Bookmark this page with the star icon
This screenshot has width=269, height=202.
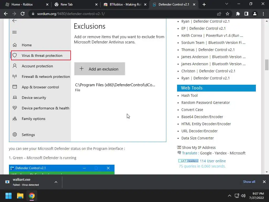227,14
